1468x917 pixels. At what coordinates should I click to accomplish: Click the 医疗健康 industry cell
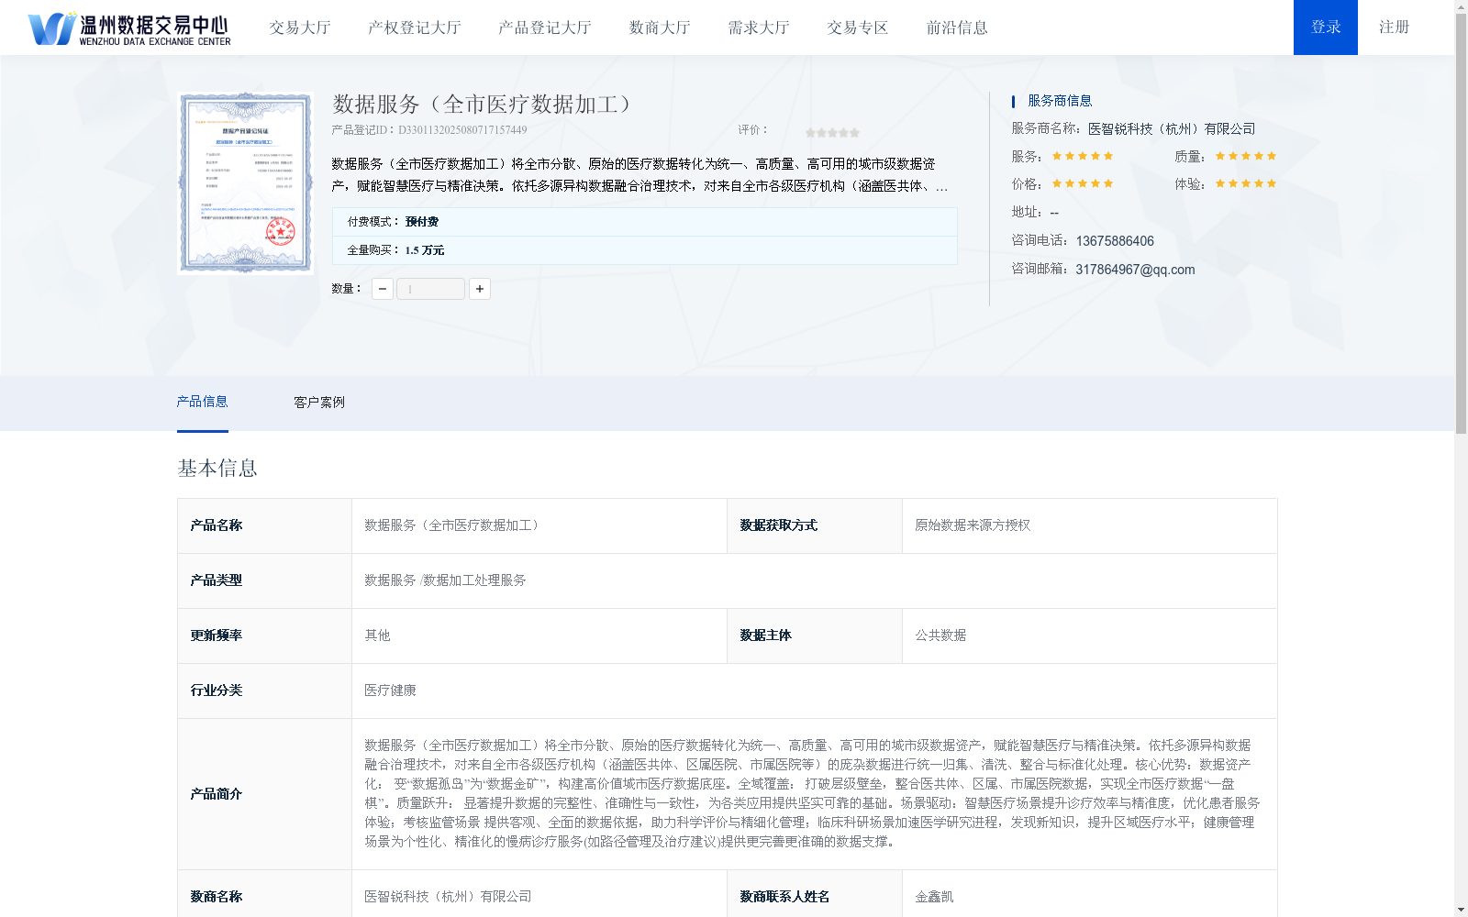(x=815, y=691)
